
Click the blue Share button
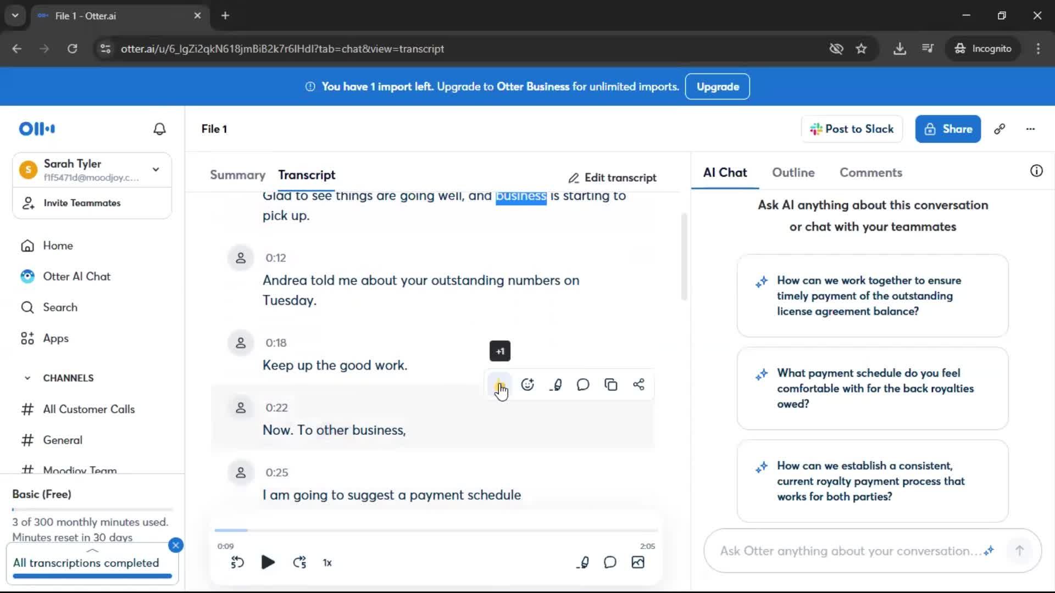tap(948, 129)
